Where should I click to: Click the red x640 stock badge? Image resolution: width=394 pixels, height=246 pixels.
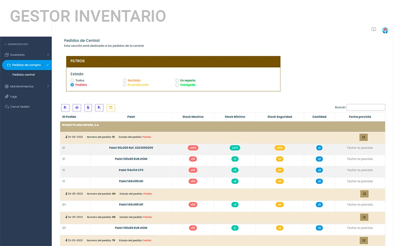193,148
